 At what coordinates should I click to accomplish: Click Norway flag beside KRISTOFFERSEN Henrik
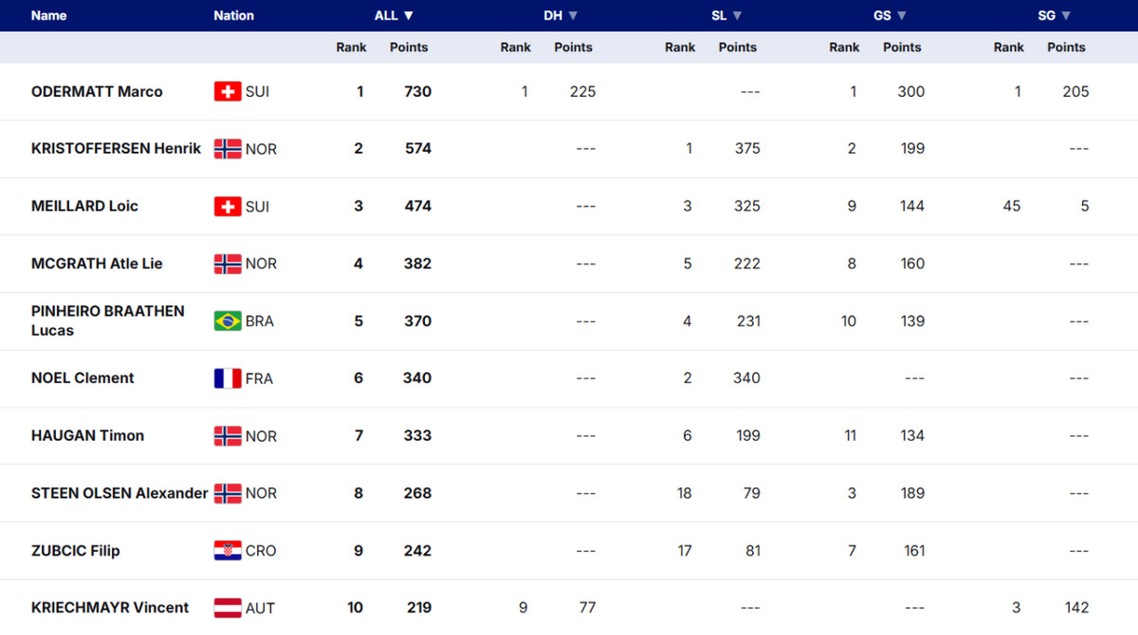228,149
